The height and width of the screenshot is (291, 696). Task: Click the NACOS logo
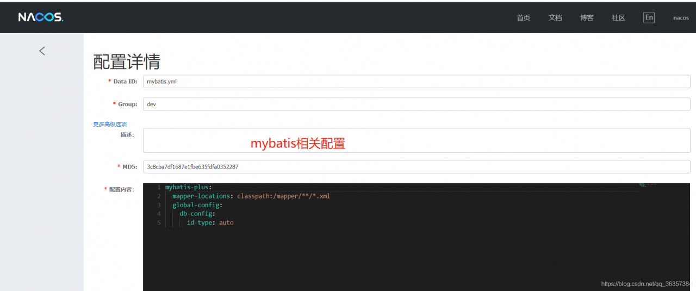[41, 17]
